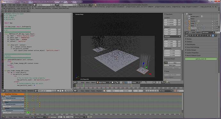Image resolution: width=221 pixels, height=119 pixels.
Task: Open the Format menu in text editor
Action: [24, 91]
